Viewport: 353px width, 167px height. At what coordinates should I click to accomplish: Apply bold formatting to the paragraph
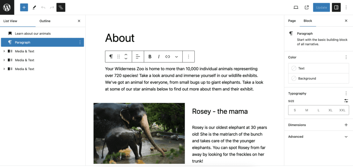click(150, 57)
